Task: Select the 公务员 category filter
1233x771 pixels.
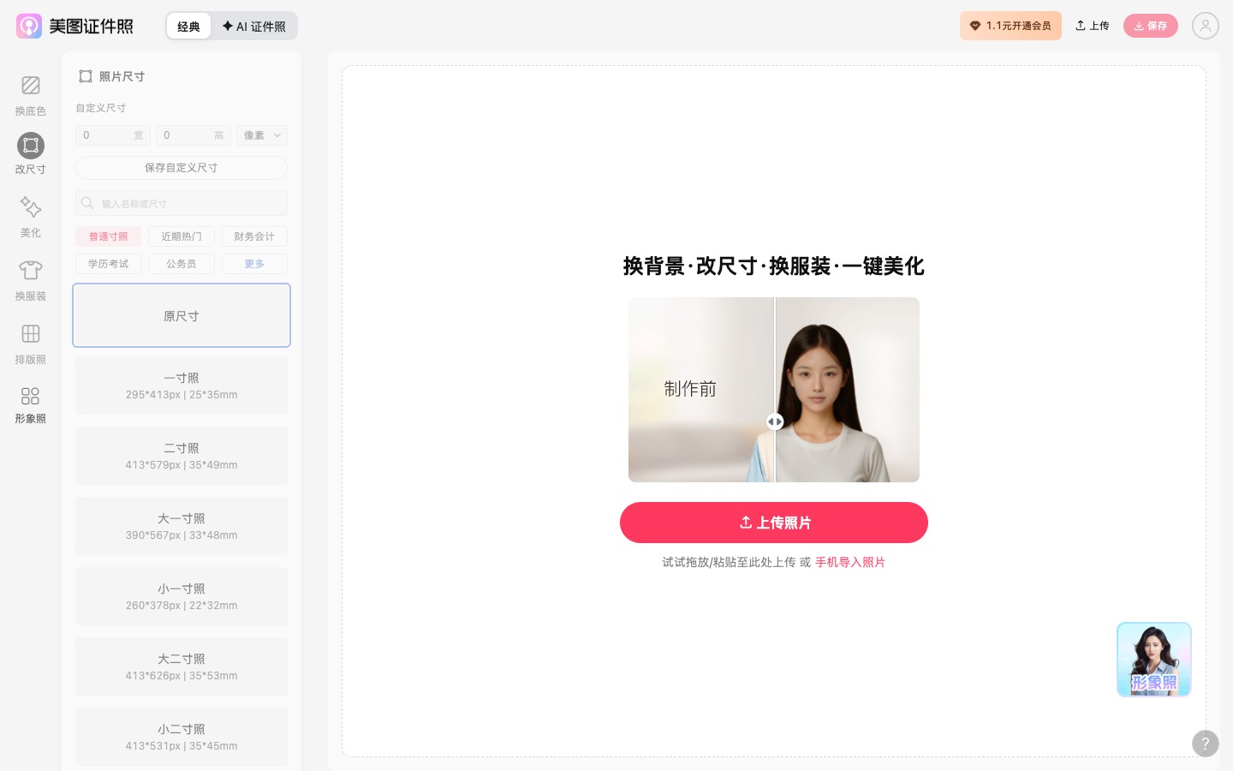Action: (182, 264)
